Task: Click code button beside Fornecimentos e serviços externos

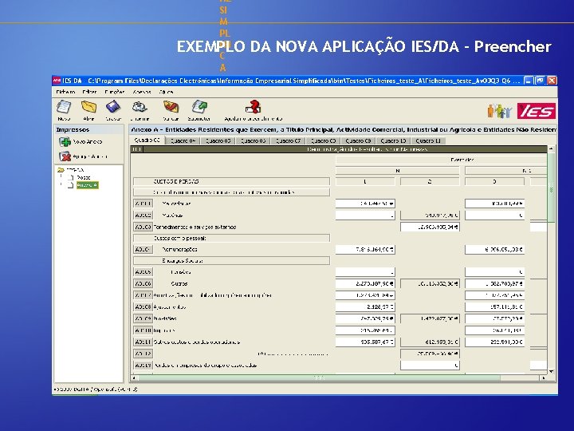Action: [143, 227]
